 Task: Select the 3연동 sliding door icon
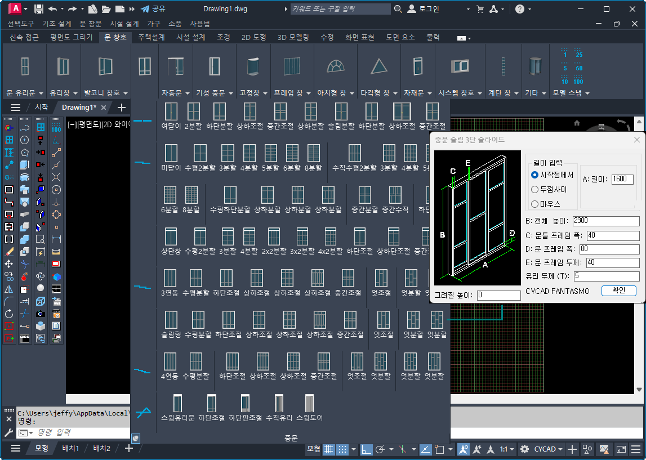[x=171, y=278]
